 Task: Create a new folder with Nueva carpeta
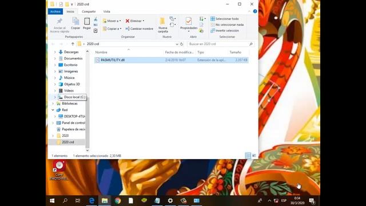162,25
